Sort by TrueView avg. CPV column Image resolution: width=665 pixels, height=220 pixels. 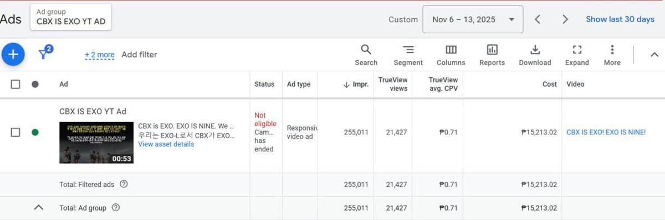tap(443, 84)
